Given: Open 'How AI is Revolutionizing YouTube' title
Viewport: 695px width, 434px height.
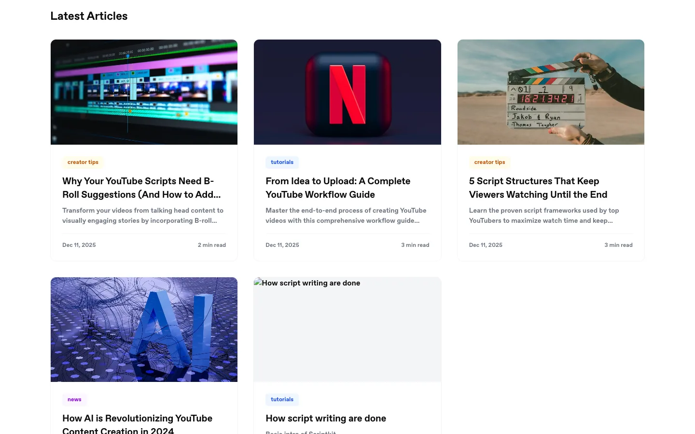Looking at the screenshot, I should (x=138, y=424).
